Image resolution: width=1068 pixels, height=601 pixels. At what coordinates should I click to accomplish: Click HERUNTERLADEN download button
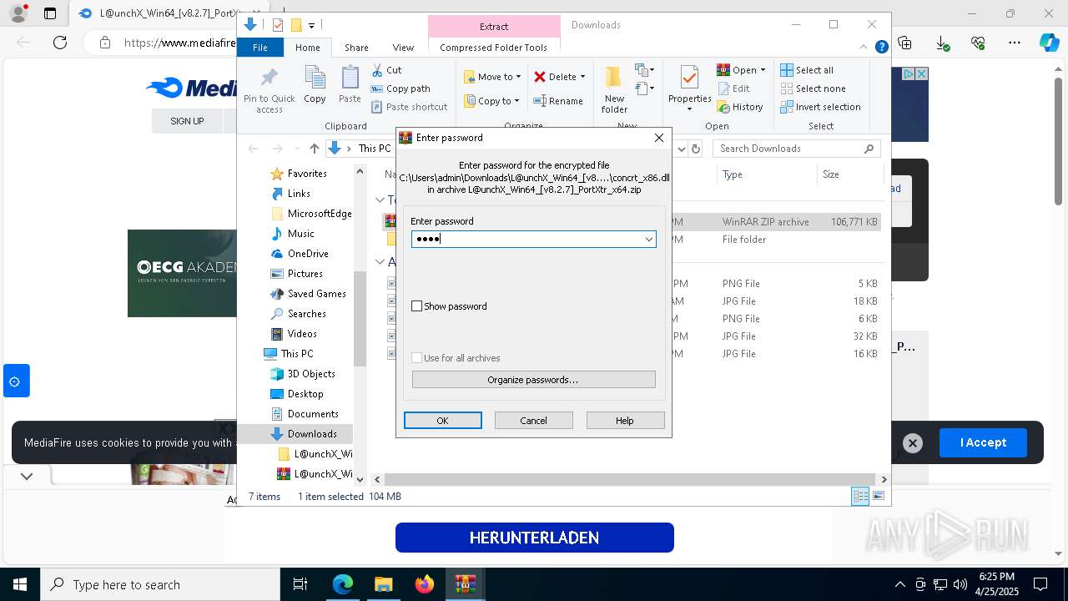[534, 538]
